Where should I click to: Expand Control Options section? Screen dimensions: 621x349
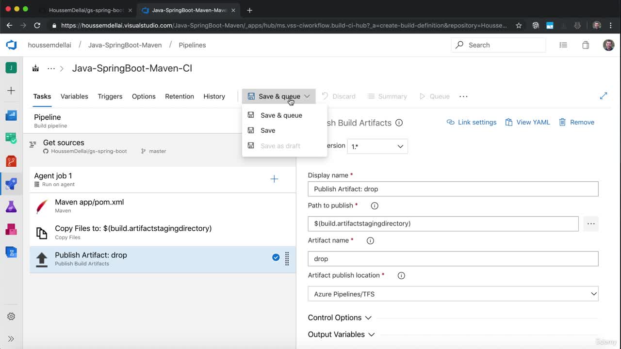point(340,317)
